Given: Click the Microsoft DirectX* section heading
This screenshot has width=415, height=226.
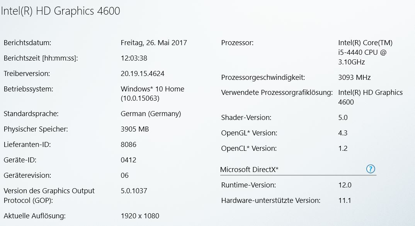Looking at the screenshot, I should coord(249,170).
